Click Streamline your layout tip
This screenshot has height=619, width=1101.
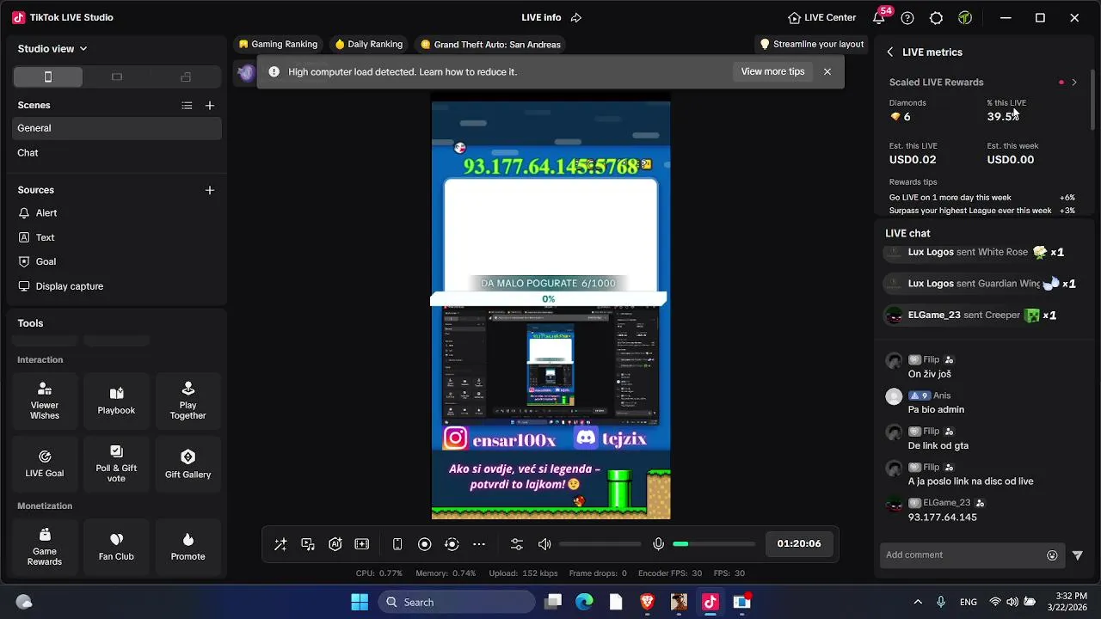811,45
